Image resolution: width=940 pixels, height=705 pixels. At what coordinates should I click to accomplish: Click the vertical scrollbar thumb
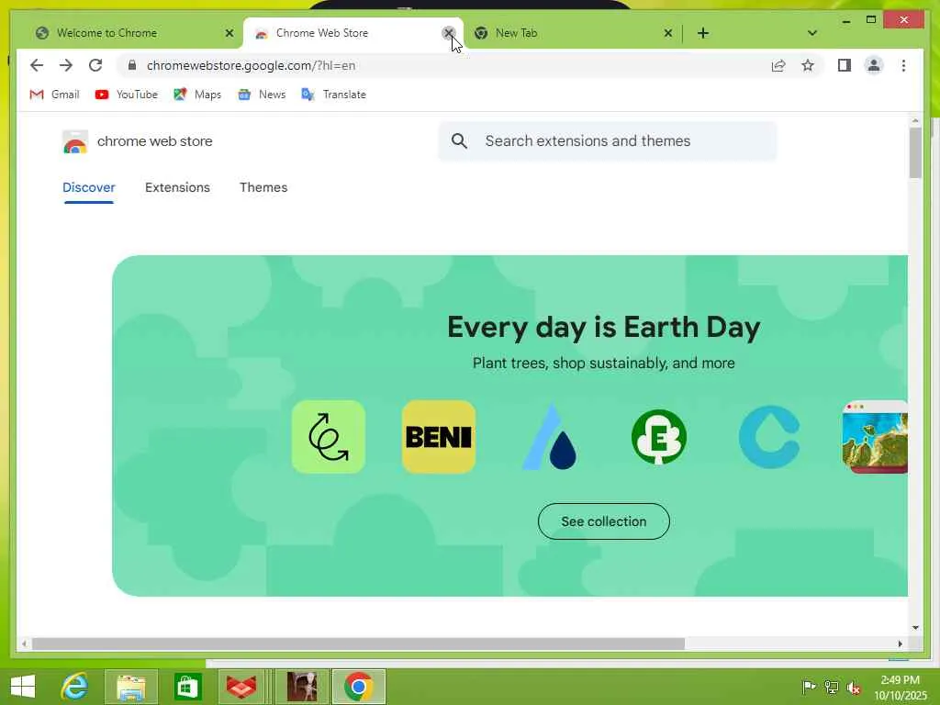[x=915, y=153]
